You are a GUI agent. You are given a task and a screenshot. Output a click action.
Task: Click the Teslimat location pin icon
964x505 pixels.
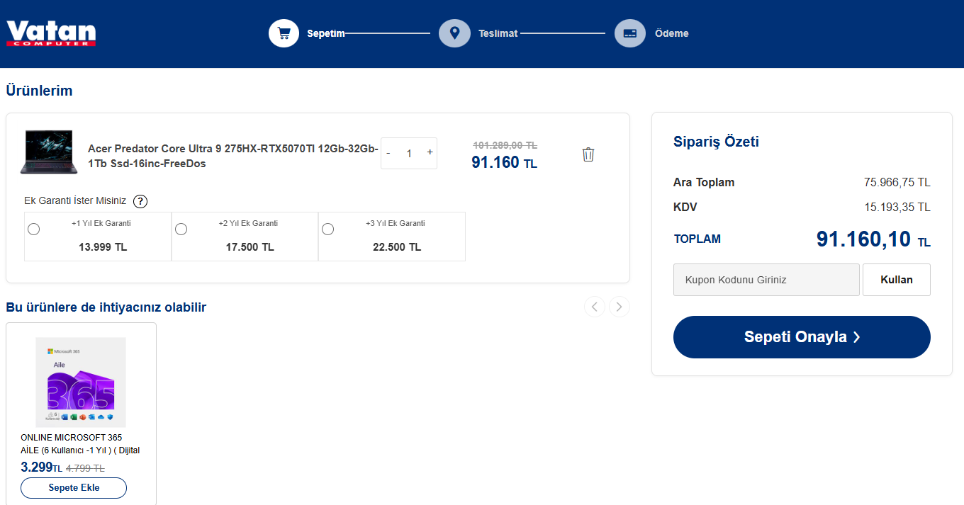[454, 33]
